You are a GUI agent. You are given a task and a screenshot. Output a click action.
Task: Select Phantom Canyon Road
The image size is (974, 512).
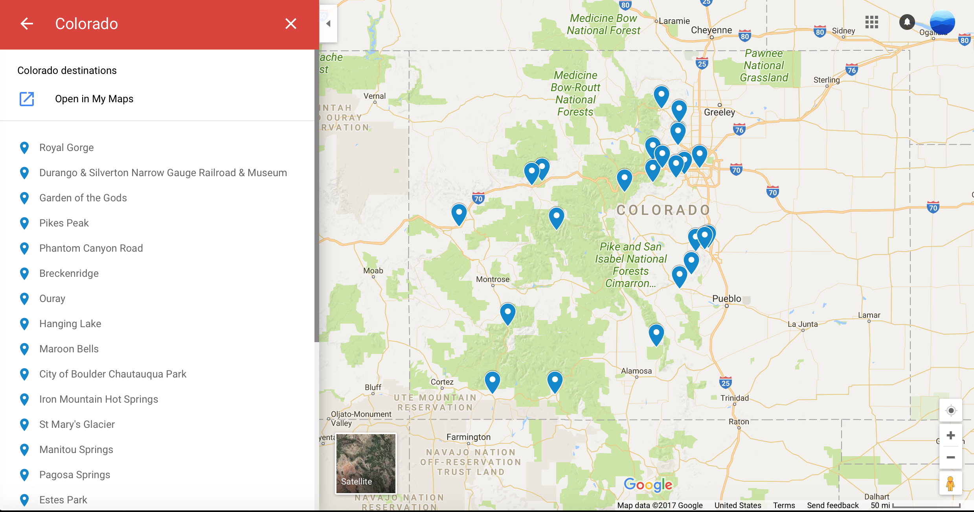[91, 248]
